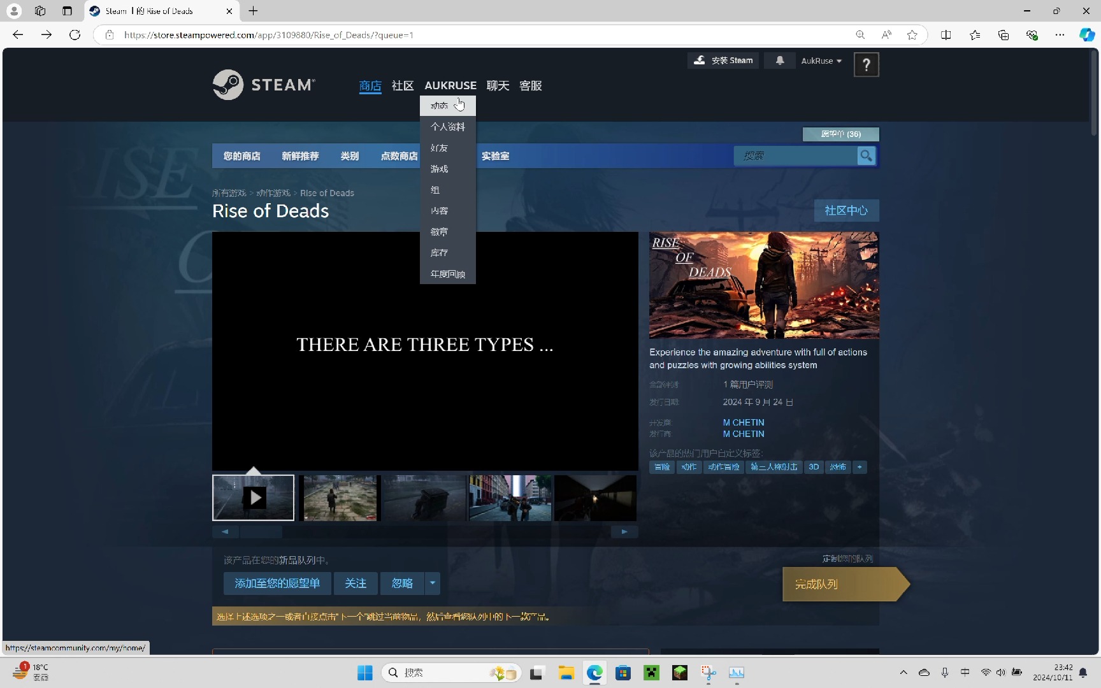This screenshot has height=688, width=1101.
Task: Click the 动作游戏 breadcrumb link
Action: tap(273, 193)
